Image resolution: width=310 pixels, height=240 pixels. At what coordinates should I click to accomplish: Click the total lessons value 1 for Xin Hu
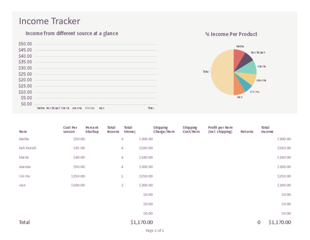(x=122, y=176)
